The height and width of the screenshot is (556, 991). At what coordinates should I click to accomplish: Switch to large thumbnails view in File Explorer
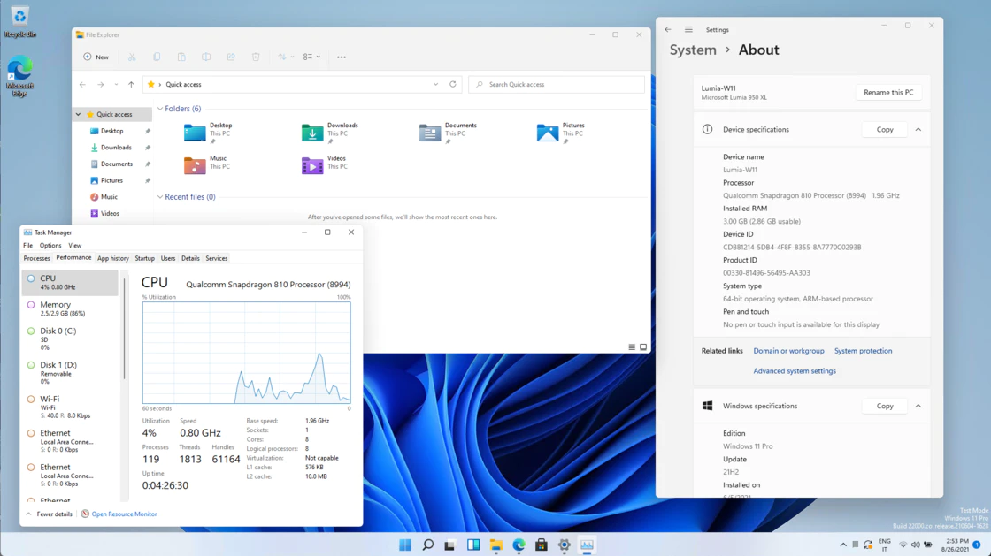[643, 347]
